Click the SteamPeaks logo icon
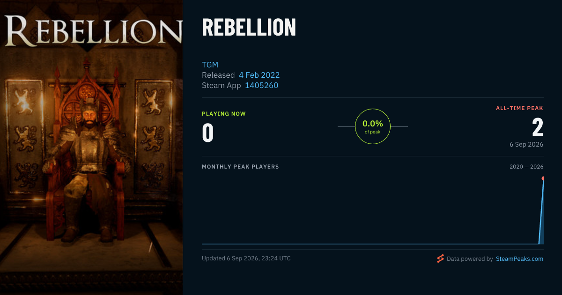Screen dimensions: 562x295 (440, 258)
